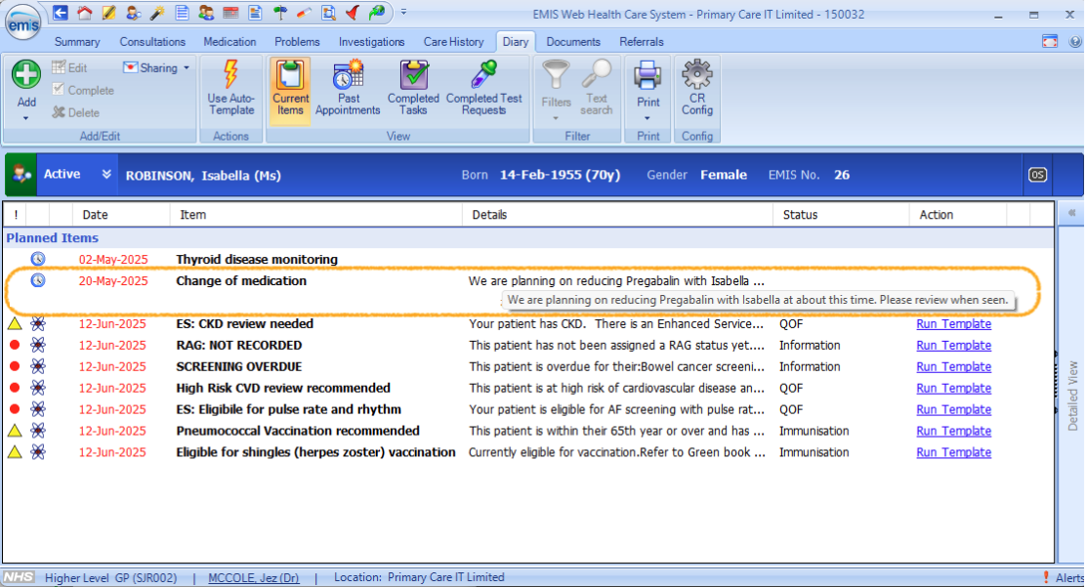Open CR Config gear
This screenshot has height=587, width=1085.
[697, 87]
